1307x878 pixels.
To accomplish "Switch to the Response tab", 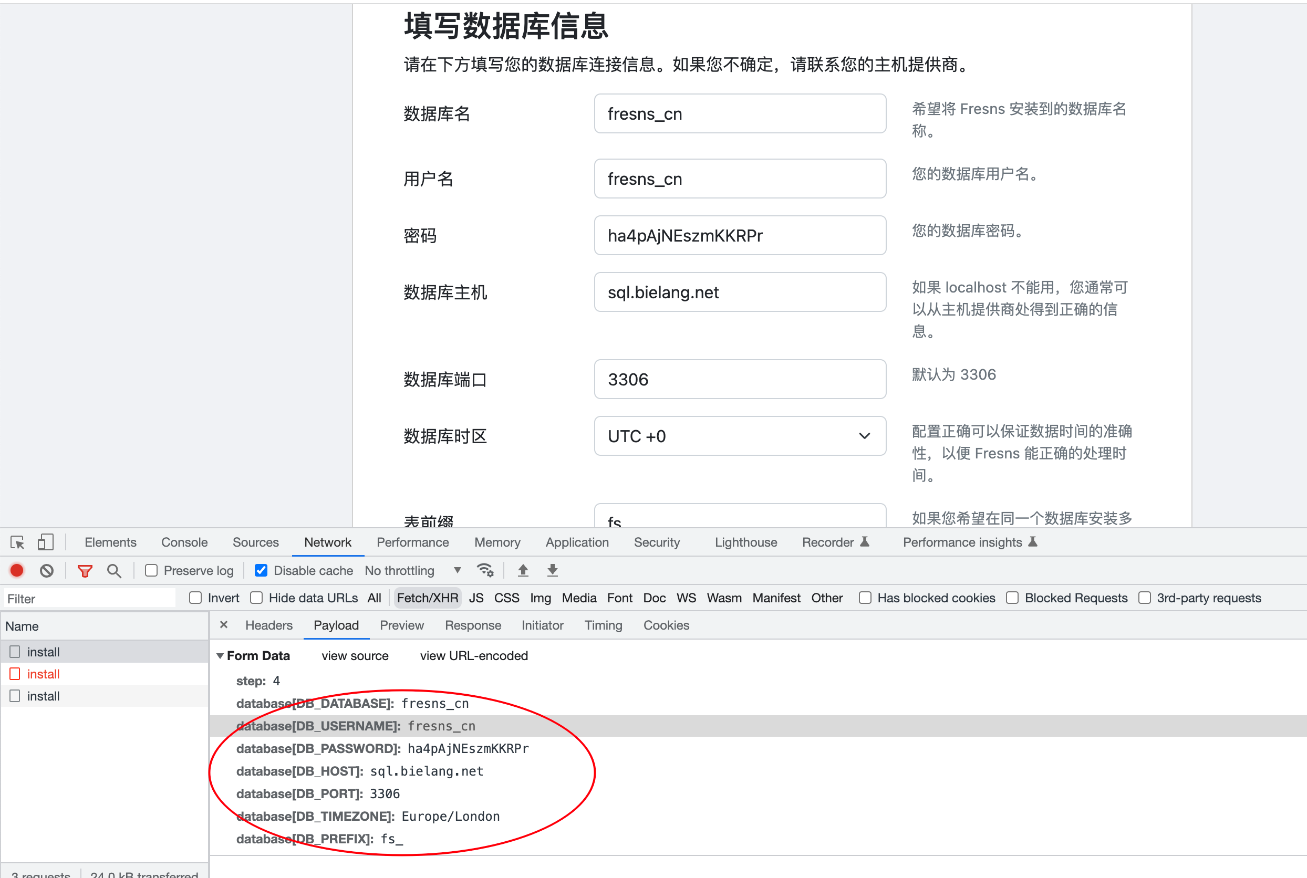I will [473, 625].
